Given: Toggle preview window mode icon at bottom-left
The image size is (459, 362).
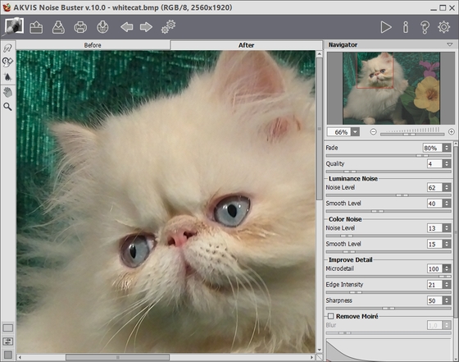Looking at the screenshot, I should pyautogui.click(x=8, y=328).
